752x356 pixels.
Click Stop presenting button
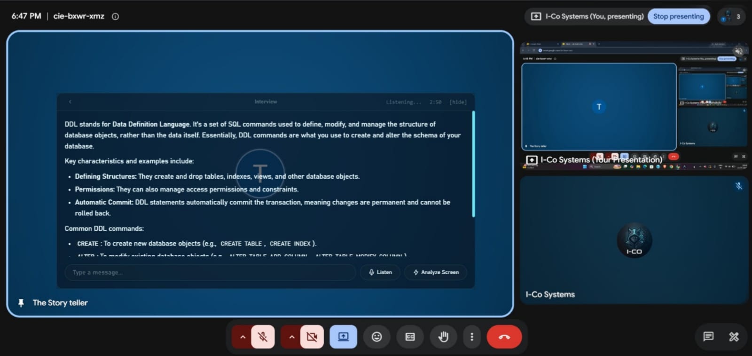[678, 16]
